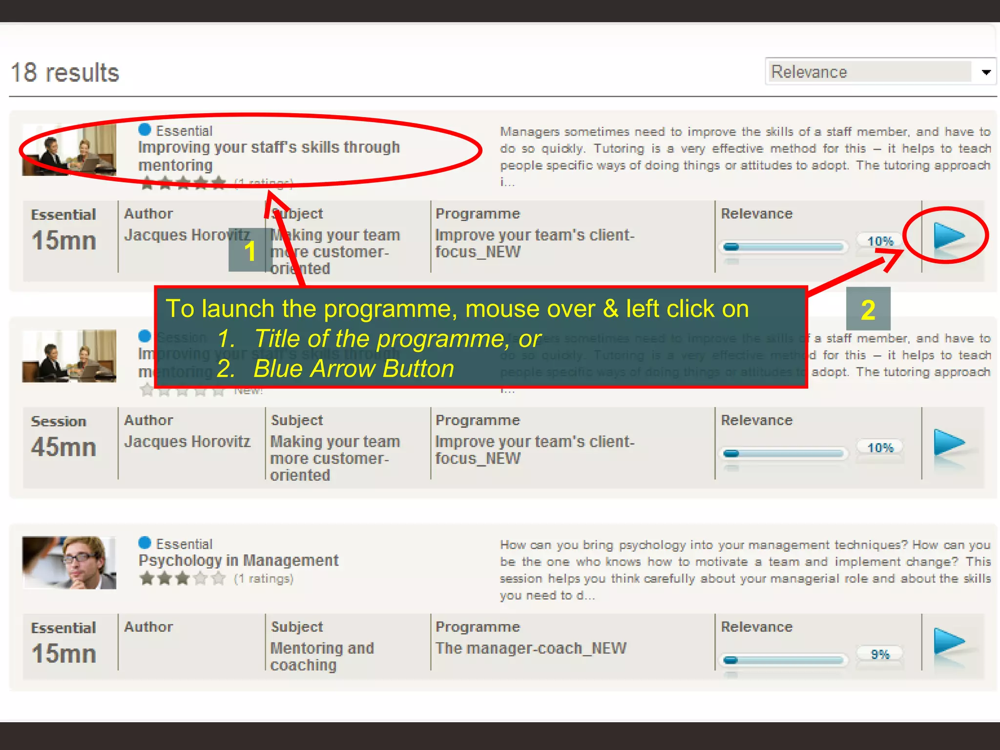The height and width of the screenshot is (750, 1000).
Task: Open the 'Psychology in Management' title
Action: coord(238,560)
